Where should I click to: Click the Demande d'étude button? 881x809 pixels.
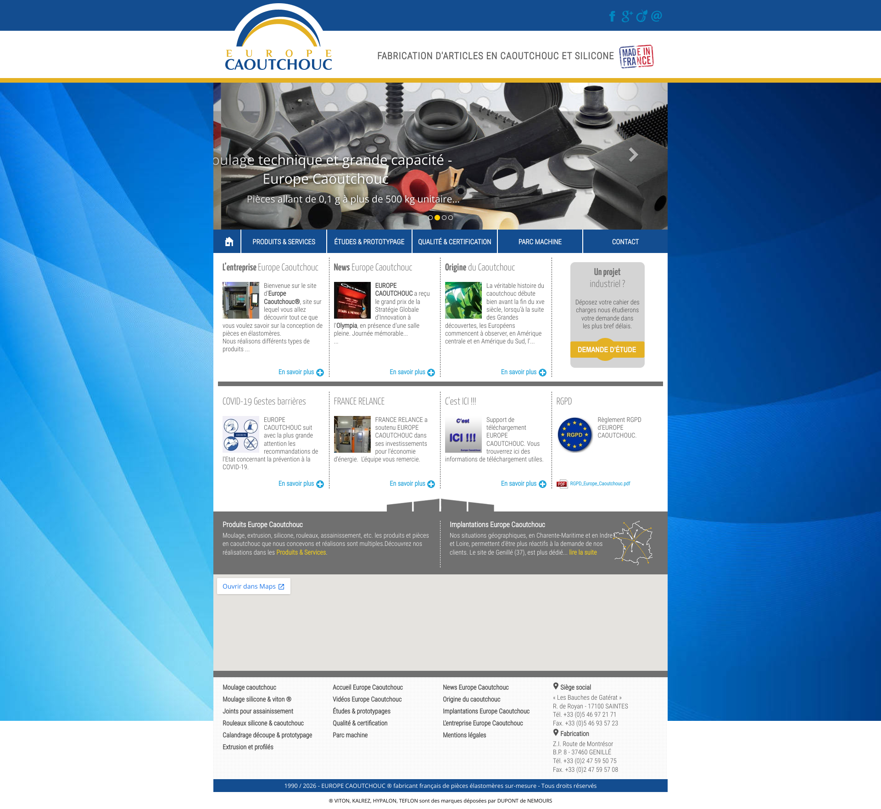click(x=607, y=349)
